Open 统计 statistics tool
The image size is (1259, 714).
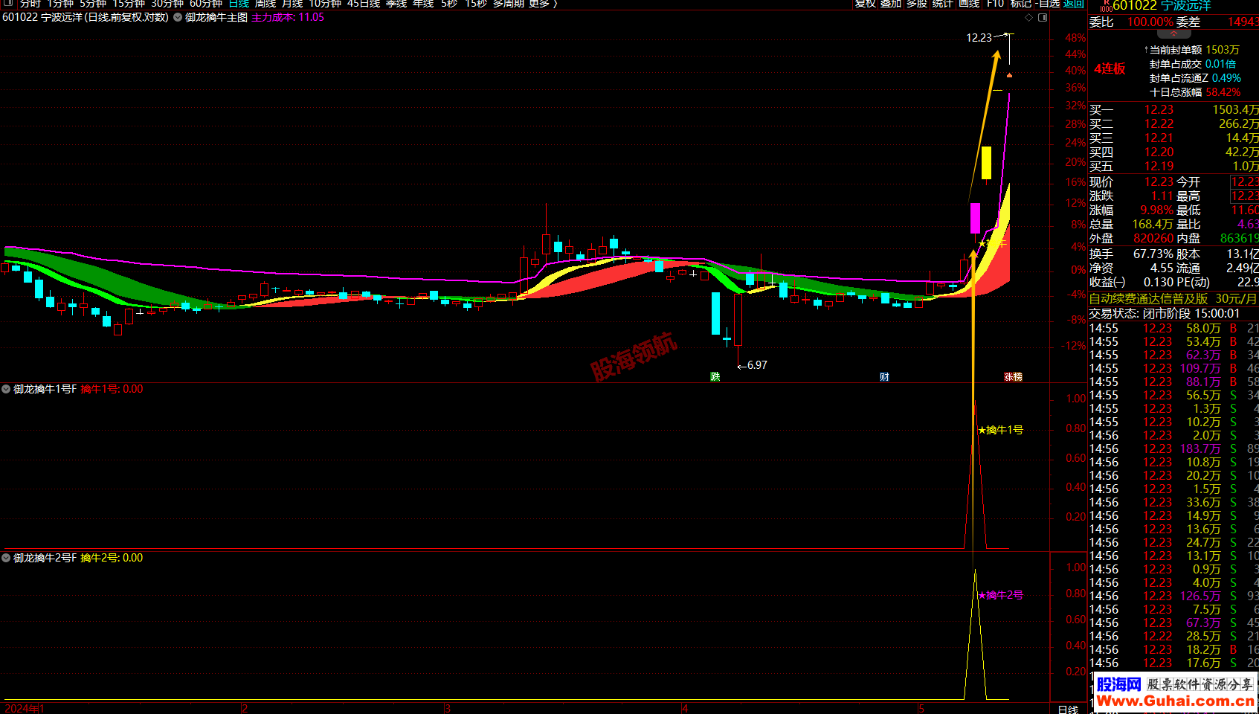coord(943,3)
